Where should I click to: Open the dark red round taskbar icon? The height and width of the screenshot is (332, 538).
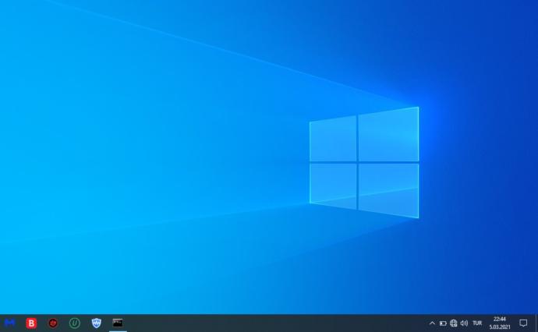click(53, 323)
